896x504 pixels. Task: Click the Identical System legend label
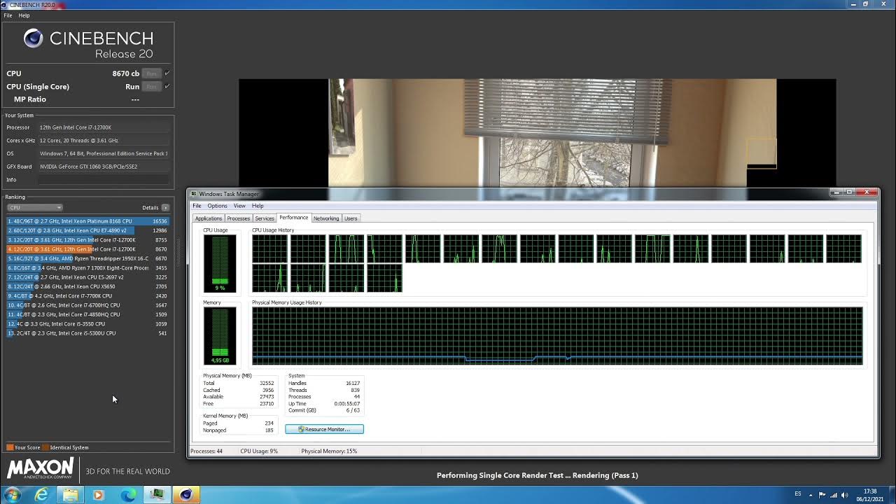(x=69, y=447)
